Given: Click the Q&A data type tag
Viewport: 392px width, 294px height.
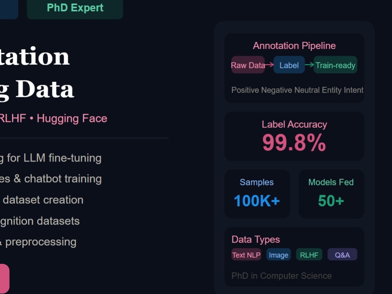Looking at the screenshot, I should pyautogui.click(x=342, y=255).
